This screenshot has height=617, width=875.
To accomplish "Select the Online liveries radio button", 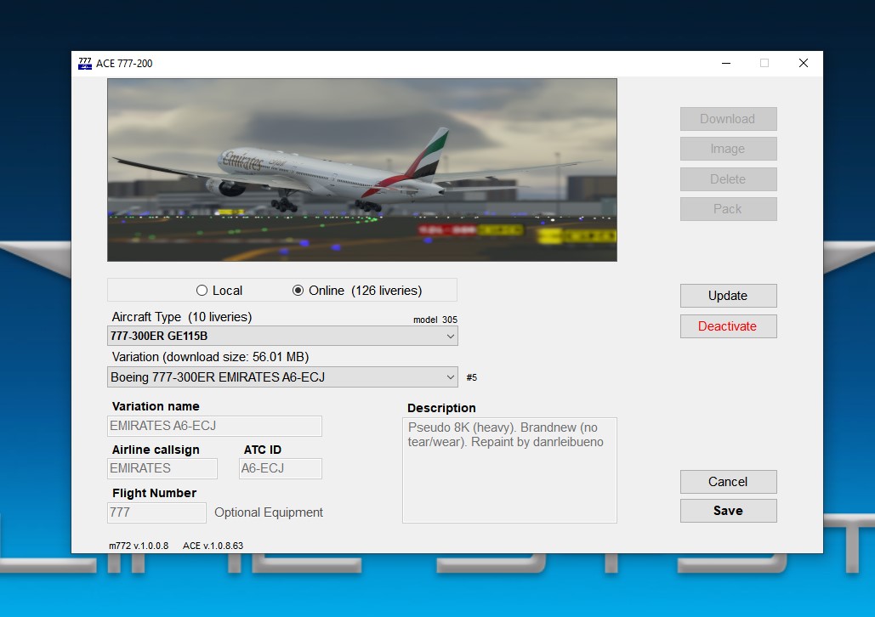I will [x=298, y=291].
